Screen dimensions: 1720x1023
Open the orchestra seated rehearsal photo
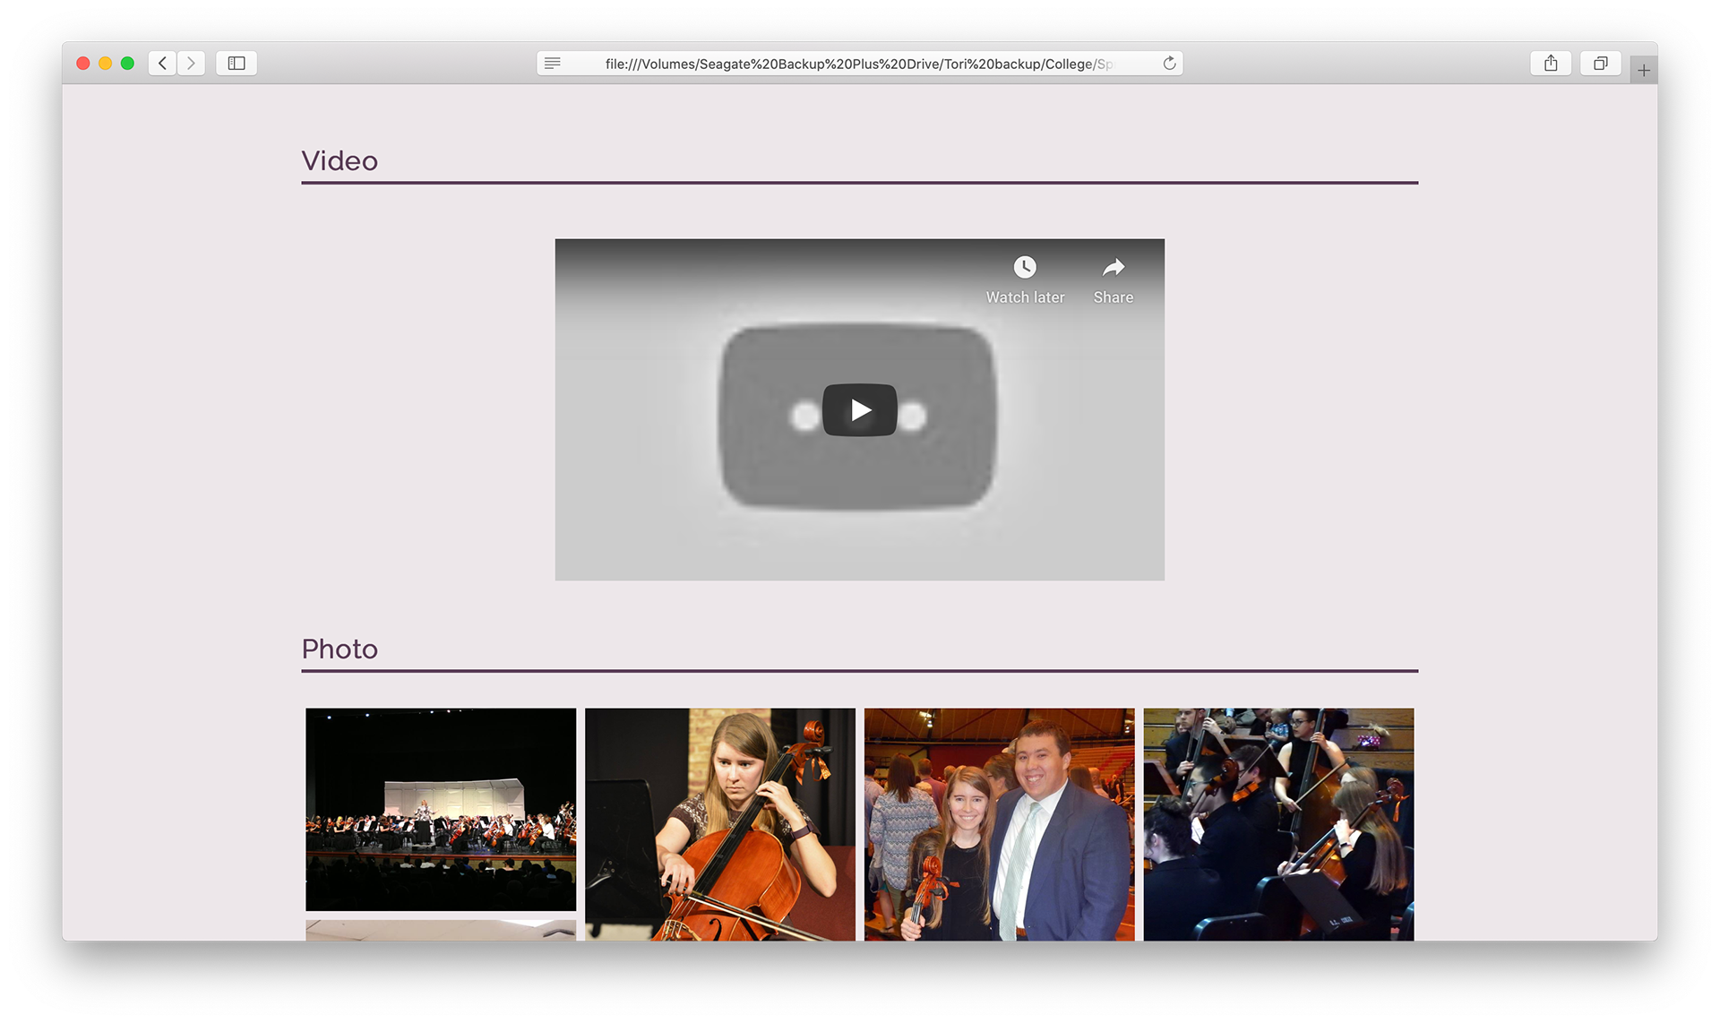tap(1278, 824)
